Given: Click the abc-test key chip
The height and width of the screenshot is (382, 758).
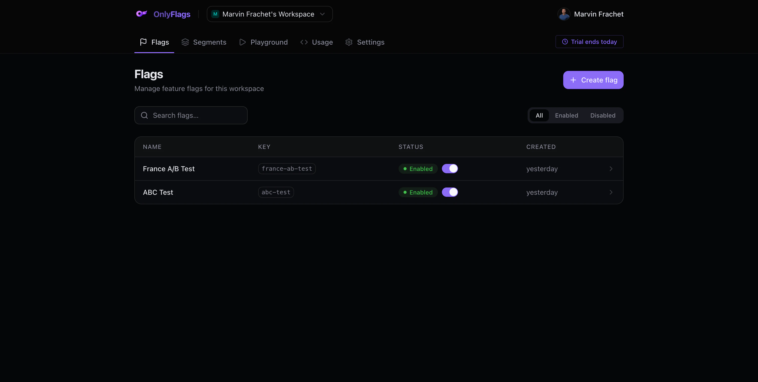Looking at the screenshot, I should [276, 192].
